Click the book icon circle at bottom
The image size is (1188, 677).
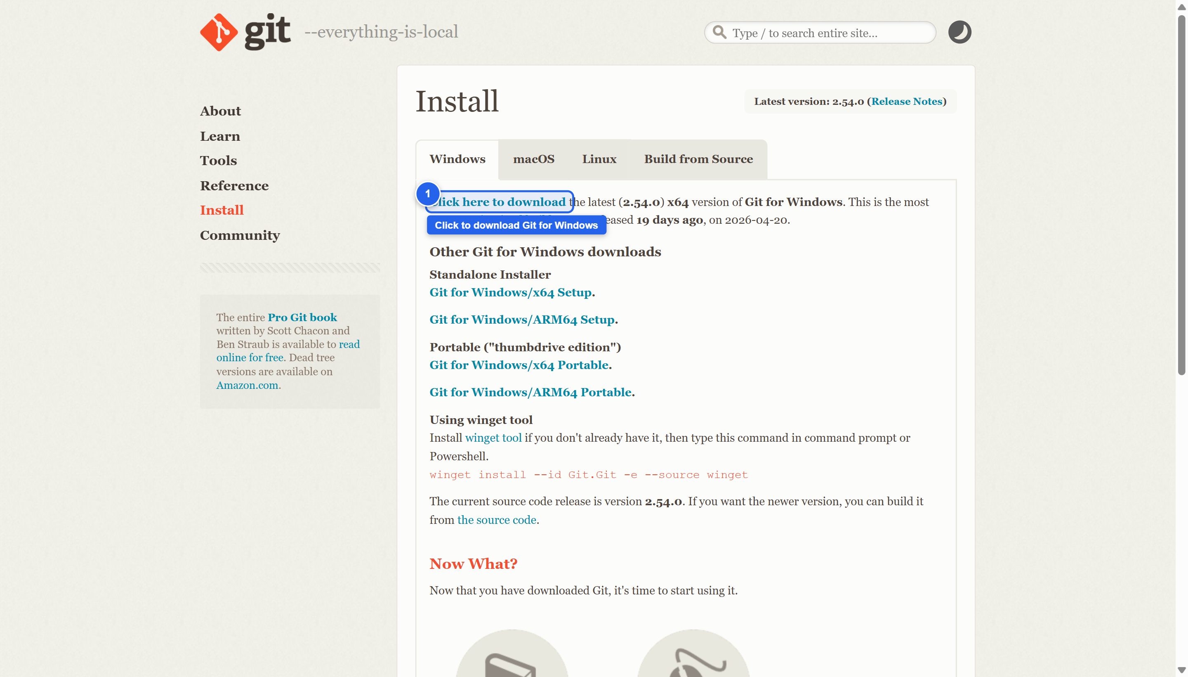pyautogui.click(x=511, y=653)
